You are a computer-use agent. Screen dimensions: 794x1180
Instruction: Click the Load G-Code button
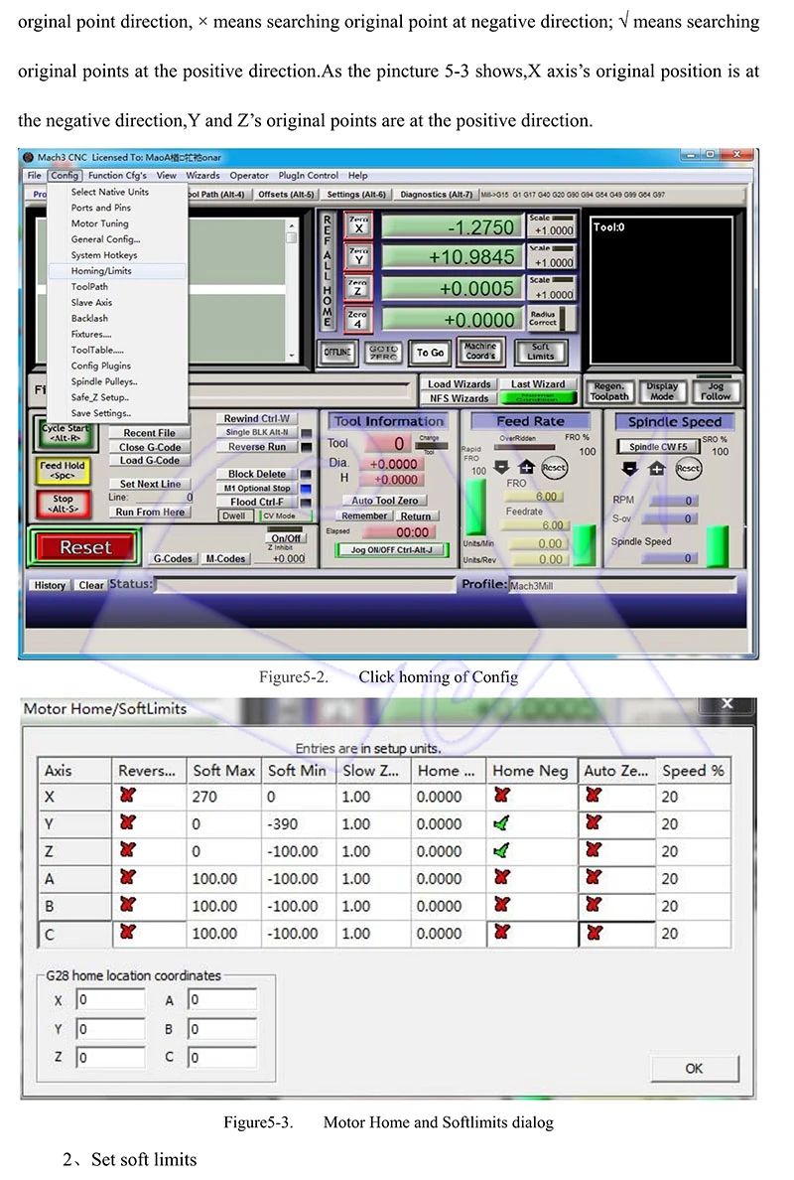150,460
